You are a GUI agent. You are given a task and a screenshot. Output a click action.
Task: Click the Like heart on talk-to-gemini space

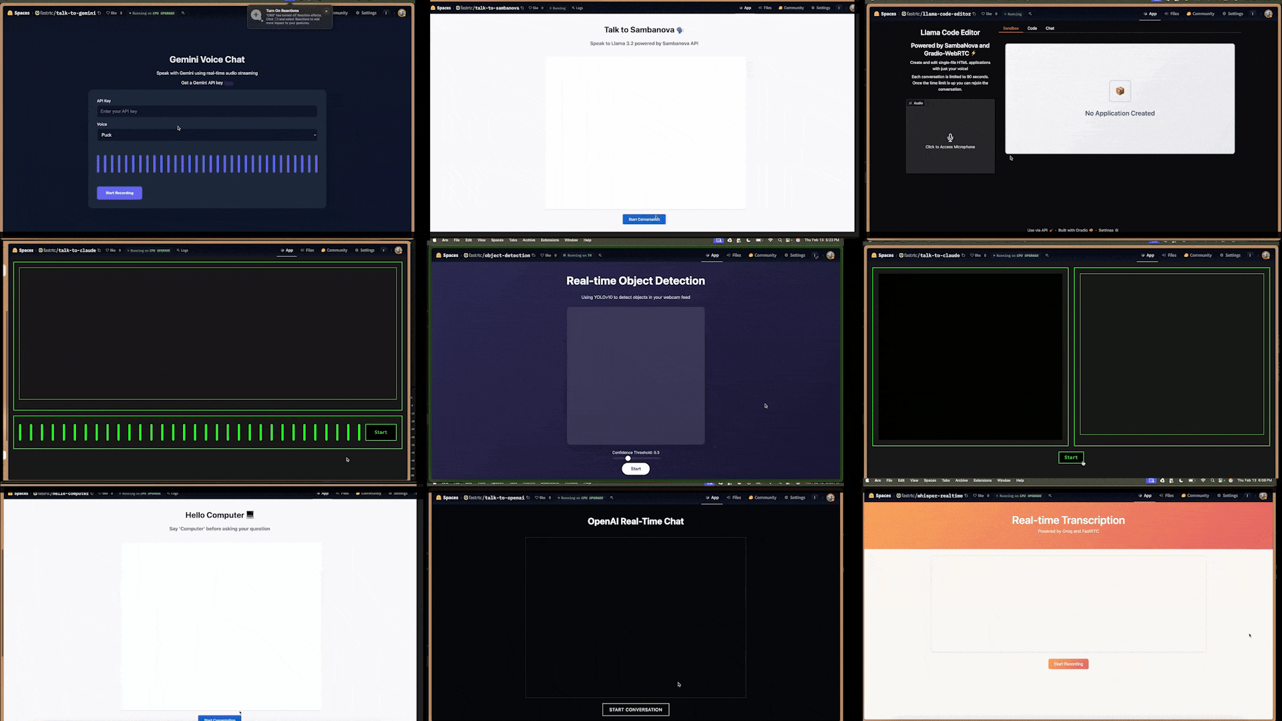(x=108, y=13)
